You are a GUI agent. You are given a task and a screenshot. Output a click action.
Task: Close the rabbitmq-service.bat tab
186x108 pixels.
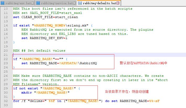[x=75, y=3]
